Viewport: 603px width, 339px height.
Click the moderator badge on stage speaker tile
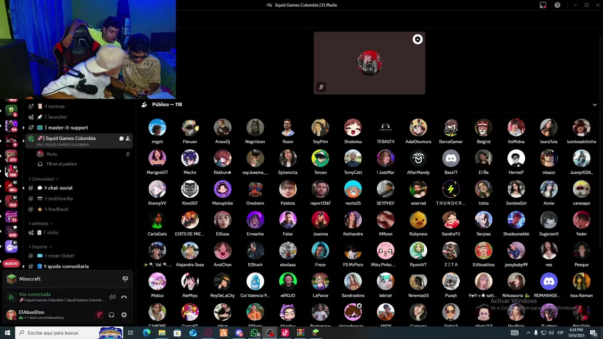click(417, 40)
